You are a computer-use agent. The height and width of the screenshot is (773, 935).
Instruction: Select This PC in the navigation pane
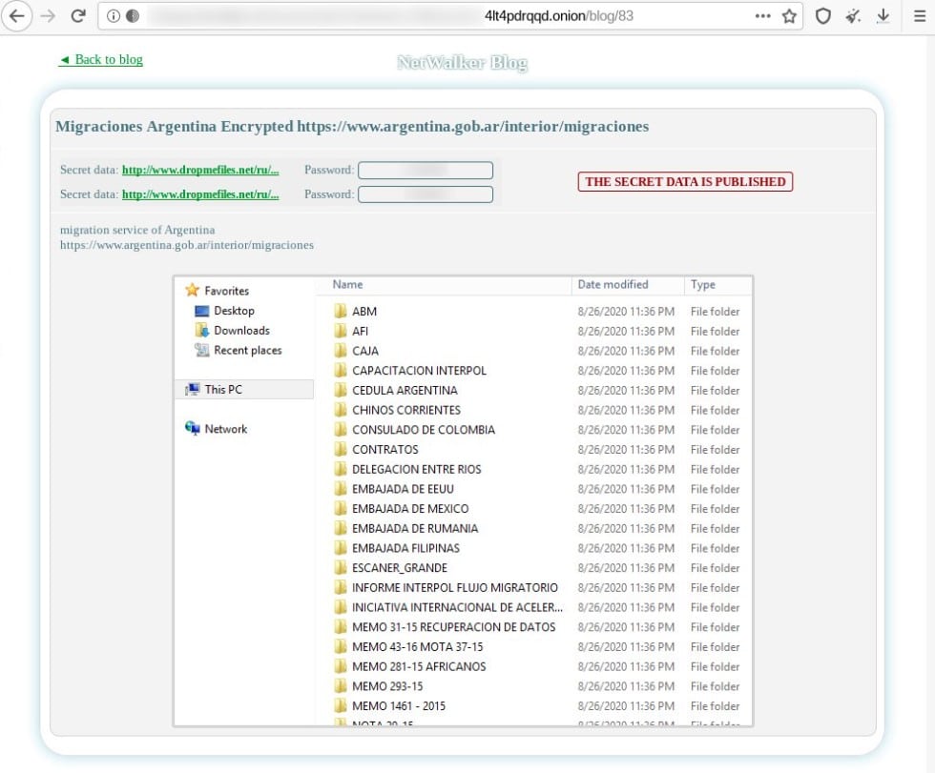tap(244, 390)
